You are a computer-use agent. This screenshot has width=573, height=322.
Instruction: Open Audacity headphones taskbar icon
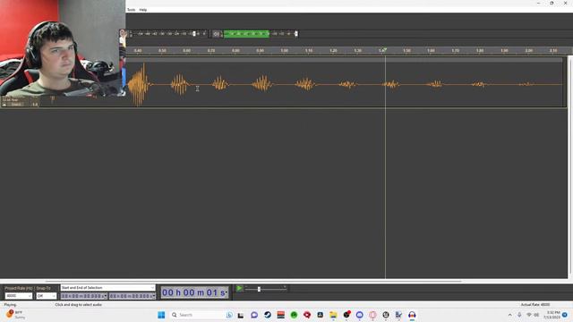[412, 315]
